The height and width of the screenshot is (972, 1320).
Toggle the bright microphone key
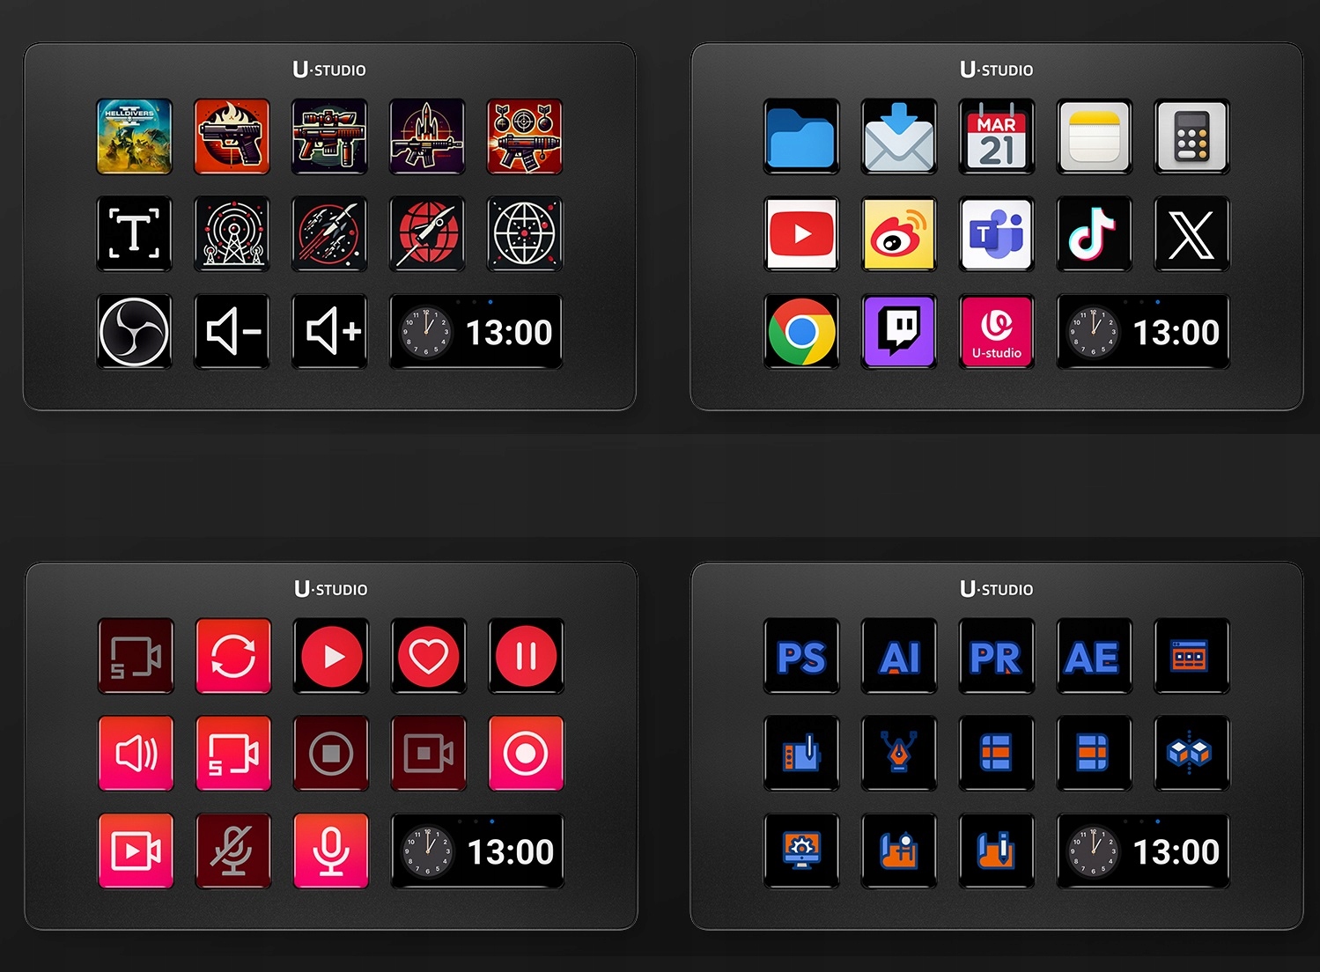coord(331,850)
